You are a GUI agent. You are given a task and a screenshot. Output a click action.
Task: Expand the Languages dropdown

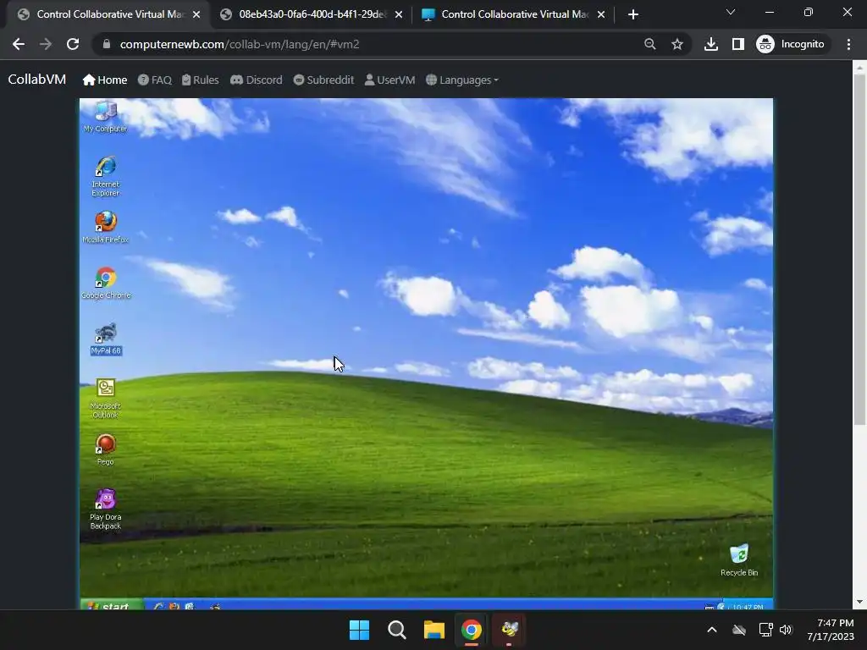point(462,80)
